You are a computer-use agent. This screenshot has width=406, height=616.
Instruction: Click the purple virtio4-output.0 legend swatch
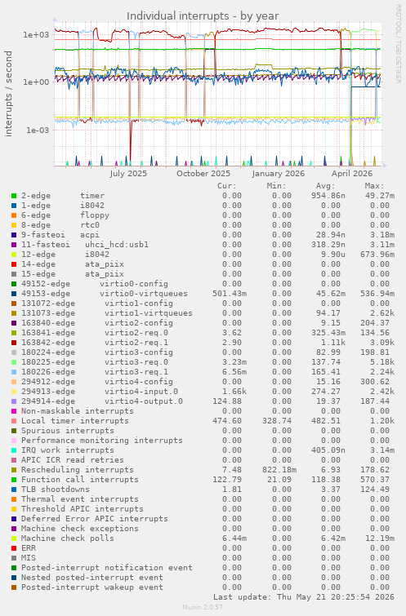14,401
